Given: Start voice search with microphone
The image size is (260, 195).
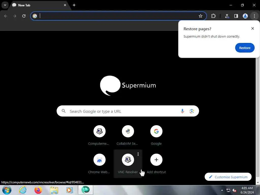Looking at the screenshot, I should [182, 111].
